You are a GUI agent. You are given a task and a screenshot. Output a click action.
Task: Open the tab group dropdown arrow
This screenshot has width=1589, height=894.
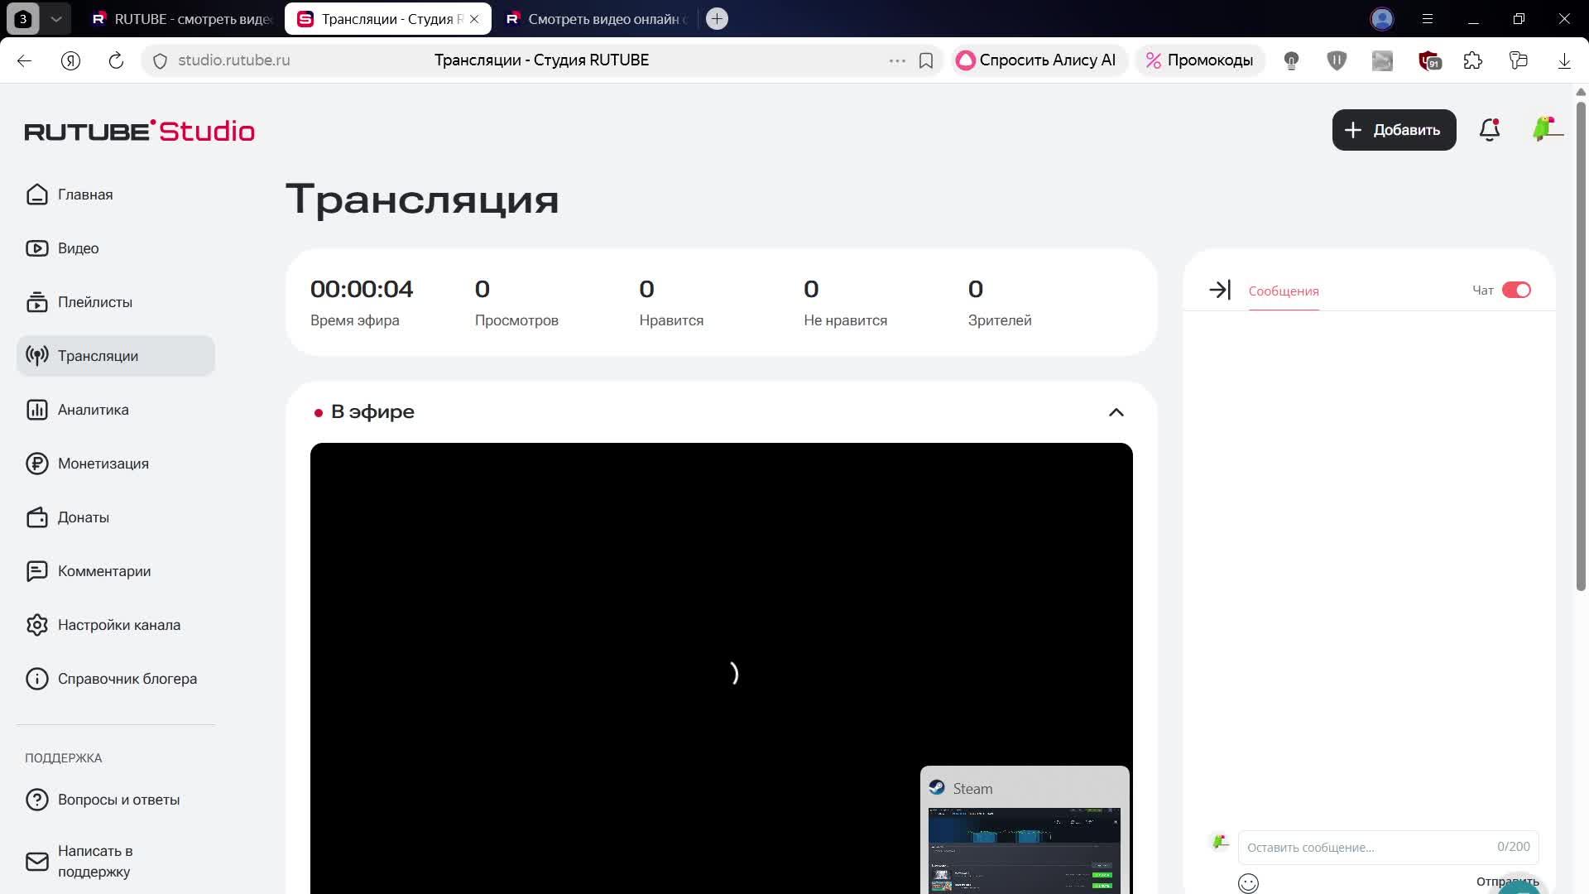coord(56,18)
